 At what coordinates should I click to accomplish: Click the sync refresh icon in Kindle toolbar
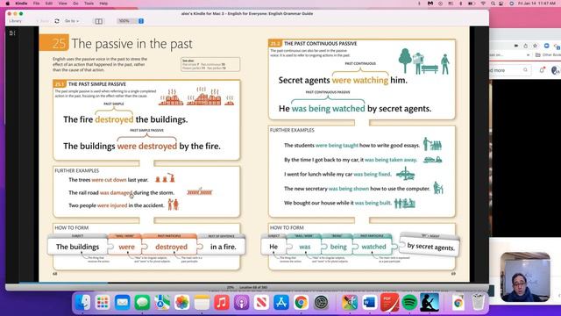click(x=57, y=21)
